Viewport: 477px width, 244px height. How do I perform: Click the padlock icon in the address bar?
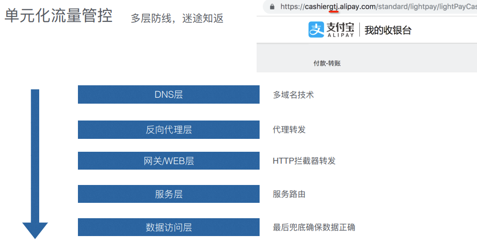click(x=272, y=7)
